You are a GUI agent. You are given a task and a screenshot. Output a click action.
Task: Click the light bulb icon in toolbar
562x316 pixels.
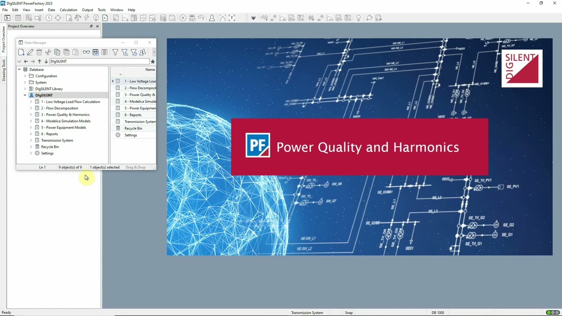pos(358,18)
